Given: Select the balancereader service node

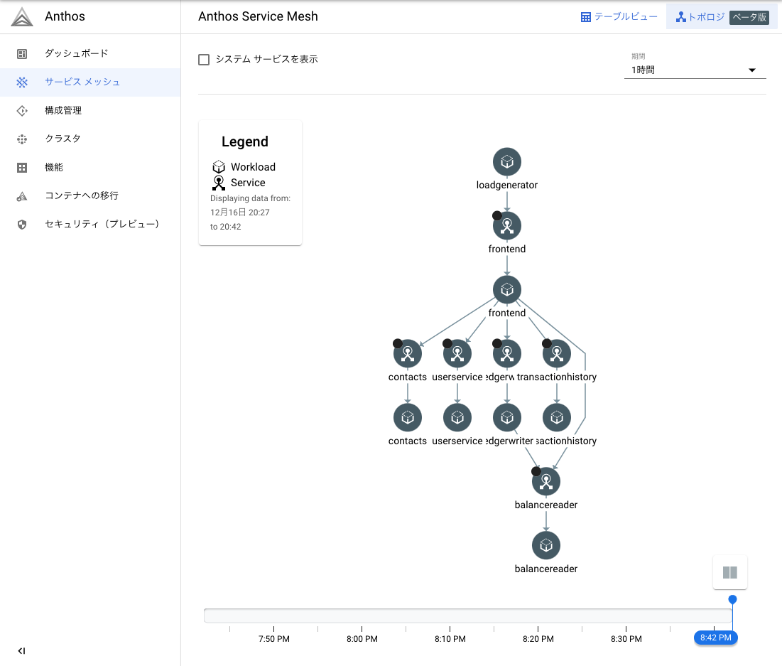Looking at the screenshot, I should pyautogui.click(x=546, y=481).
